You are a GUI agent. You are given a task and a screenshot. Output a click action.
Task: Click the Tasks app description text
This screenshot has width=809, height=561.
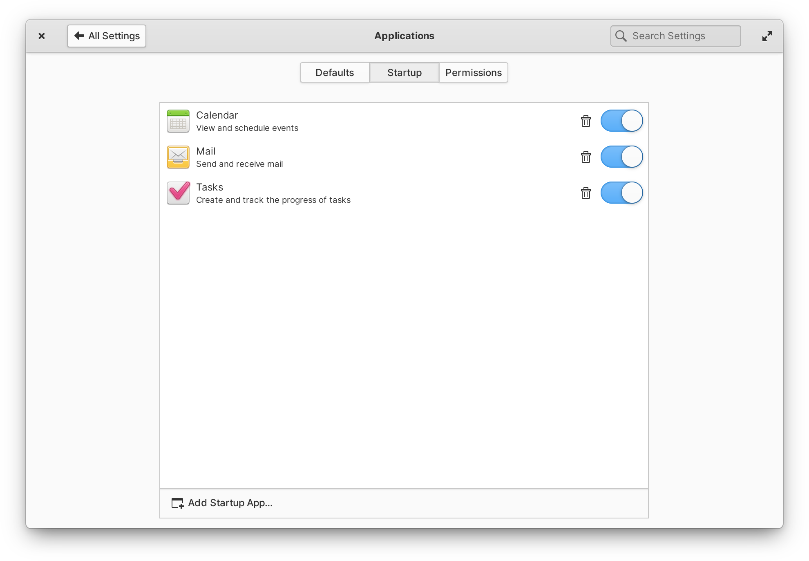274,199
